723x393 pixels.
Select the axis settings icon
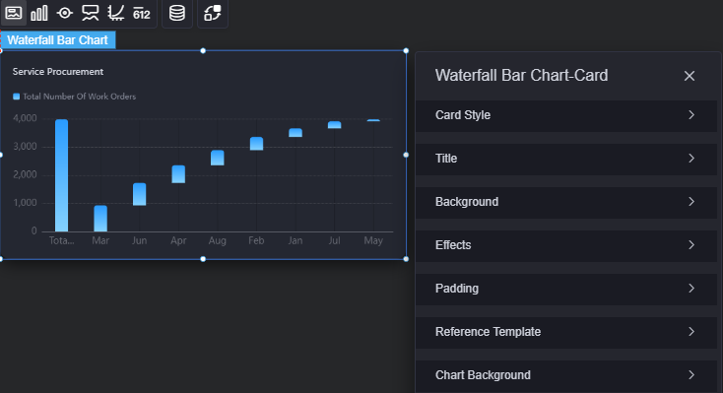click(115, 13)
